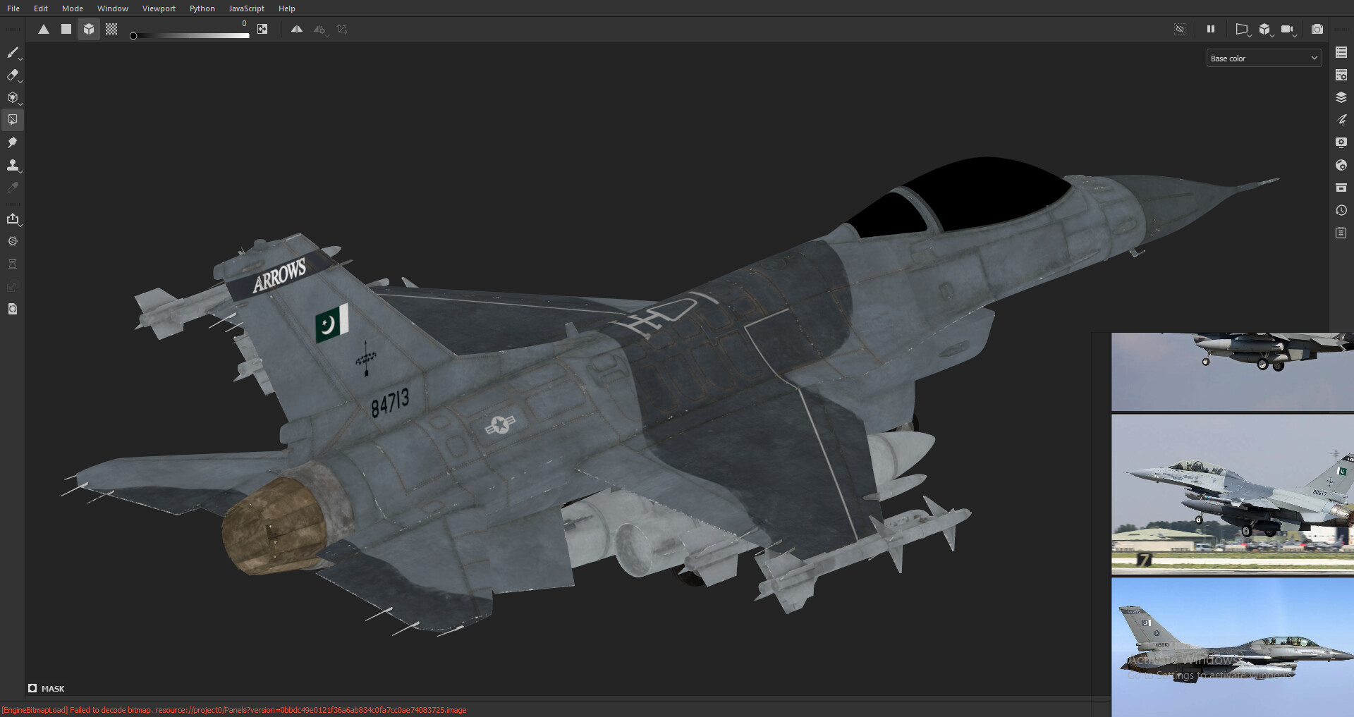Viewport: 1354px width, 717px height.
Task: Take a viewport screenshot with camera icon
Action: click(x=1317, y=29)
